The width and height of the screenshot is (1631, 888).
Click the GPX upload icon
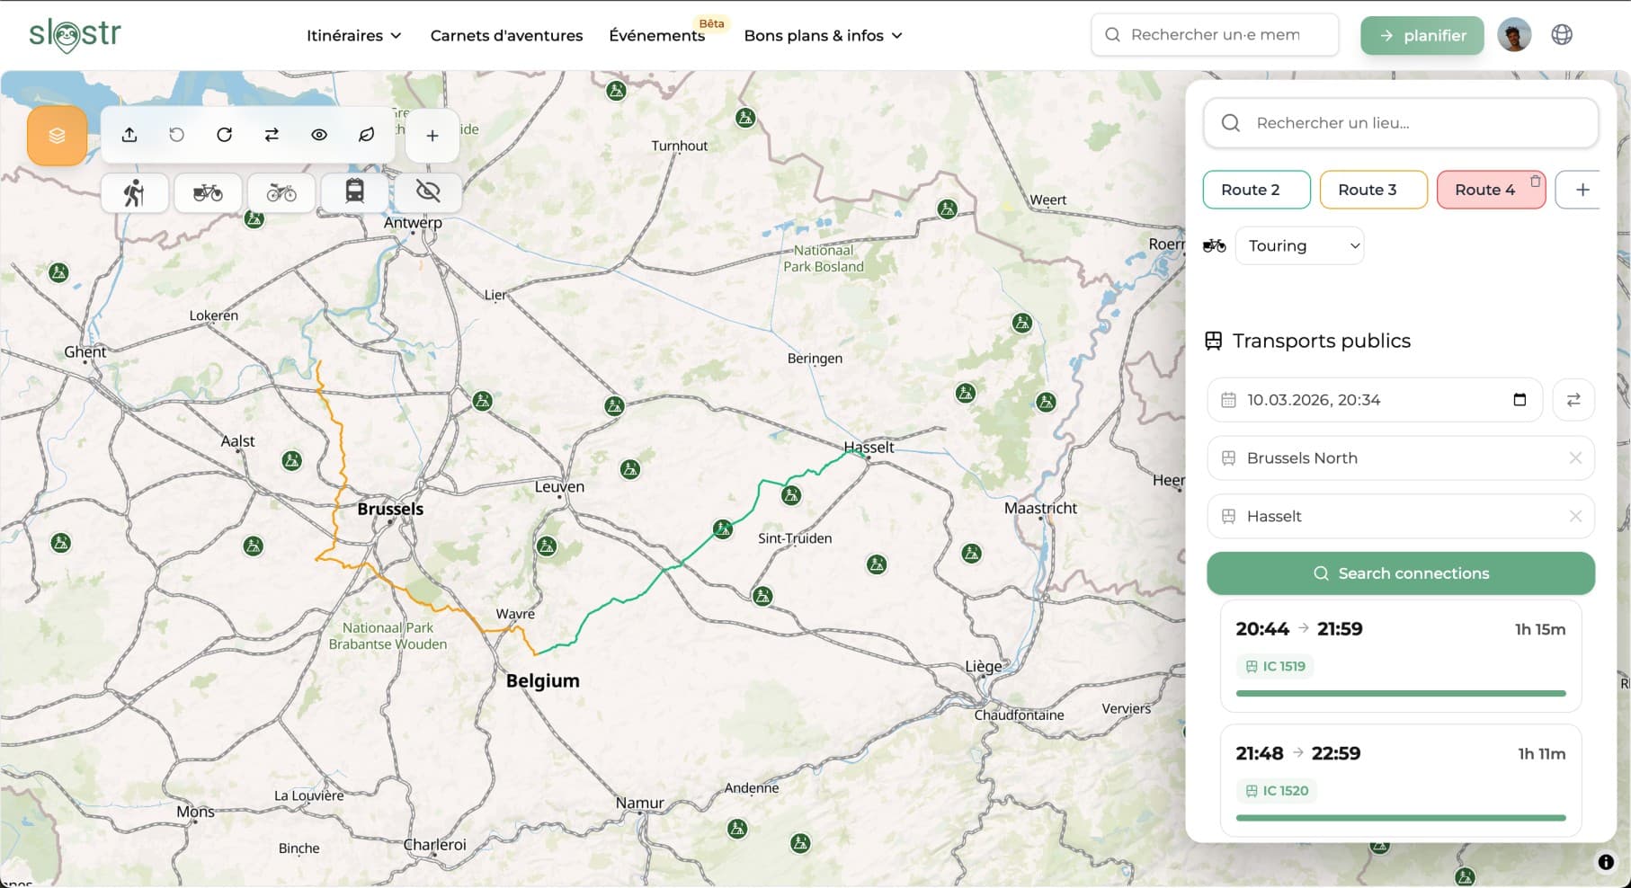pyautogui.click(x=129, y=135)
